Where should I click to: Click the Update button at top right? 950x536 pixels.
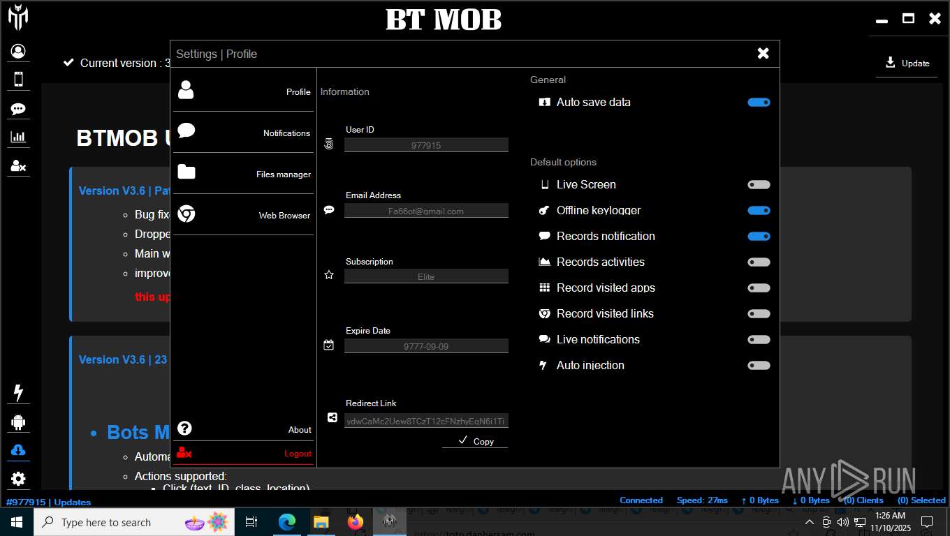[x=907, y=63]
